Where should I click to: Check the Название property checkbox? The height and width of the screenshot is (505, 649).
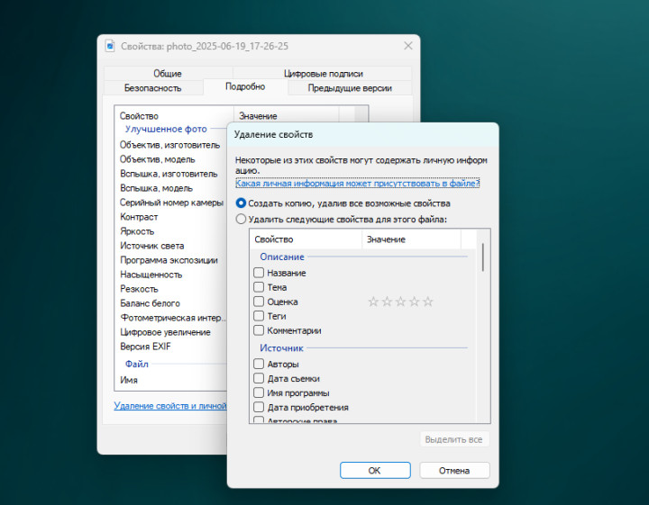259,273
